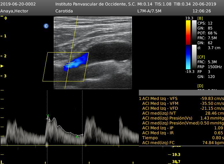Click the depth value d: 3.7 cm
The image size is (224, 164).
[x=209, y=48]
